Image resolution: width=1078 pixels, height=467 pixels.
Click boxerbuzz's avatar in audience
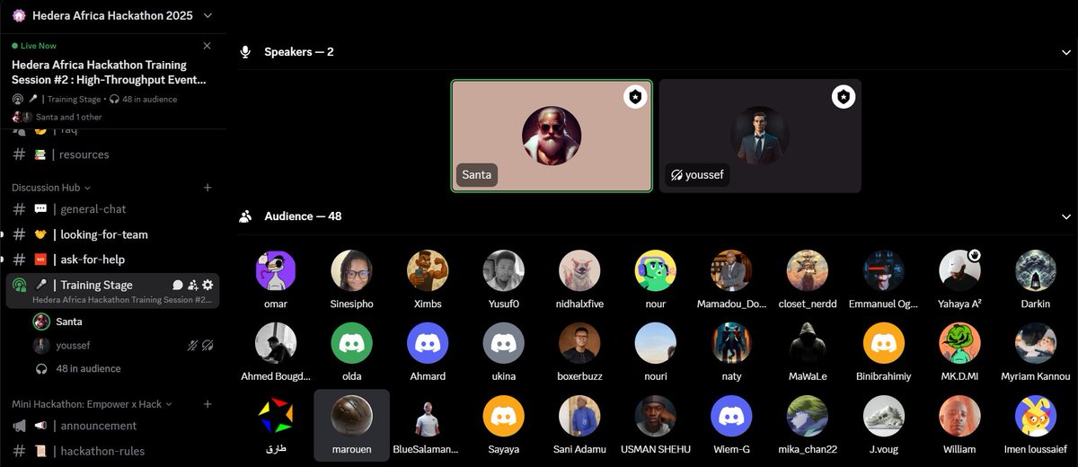point(579,343)
